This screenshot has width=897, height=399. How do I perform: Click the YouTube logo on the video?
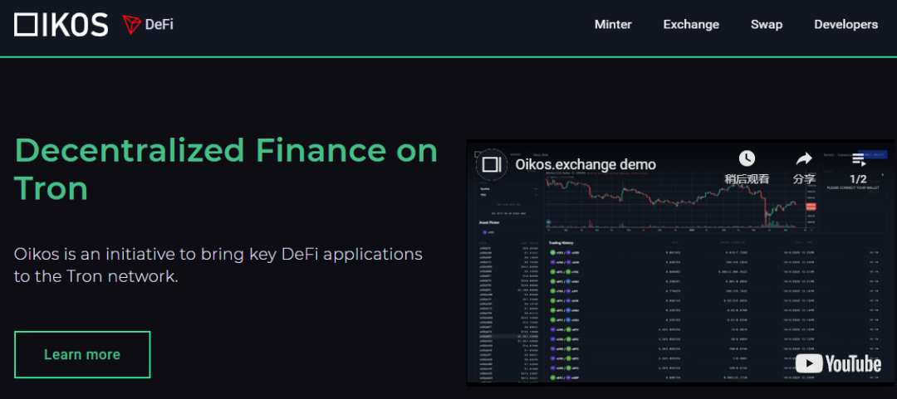coord(838,363)
